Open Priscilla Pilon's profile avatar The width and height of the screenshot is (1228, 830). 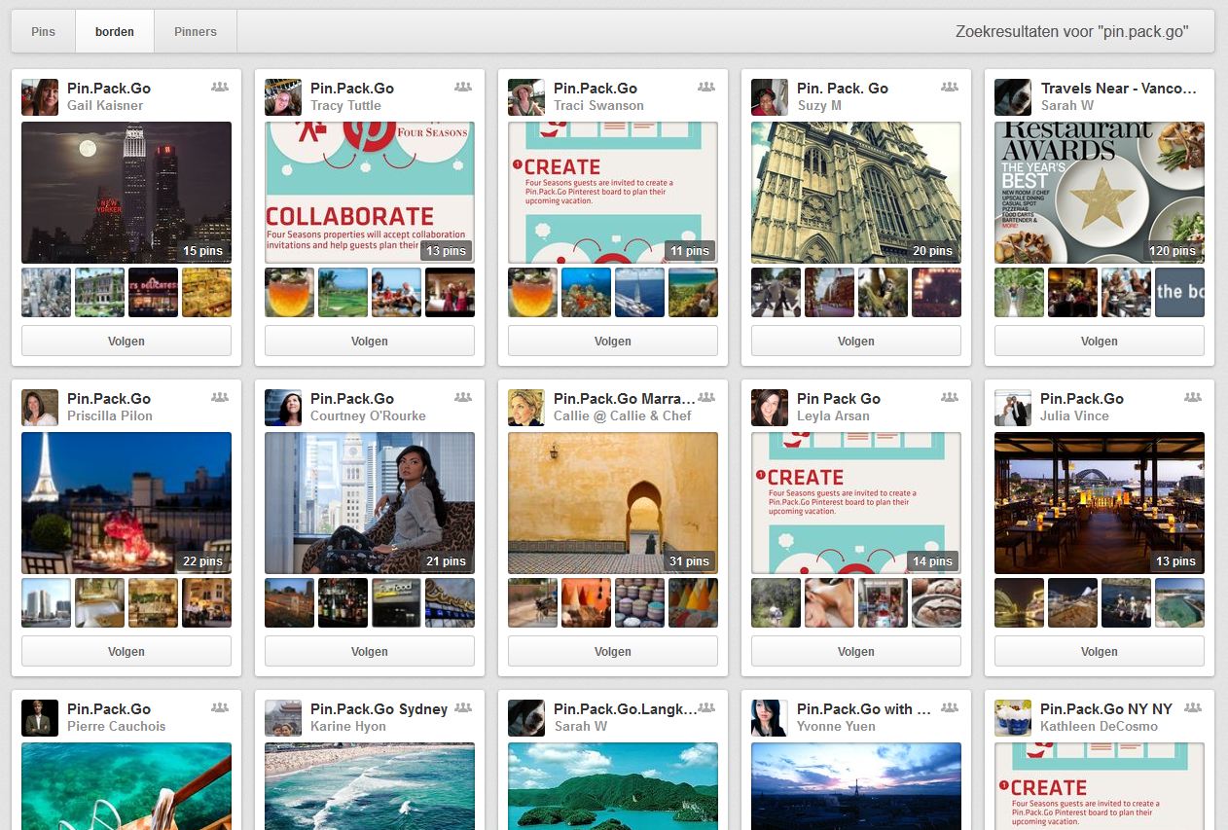pyautogui.click(x=40, y=408)
